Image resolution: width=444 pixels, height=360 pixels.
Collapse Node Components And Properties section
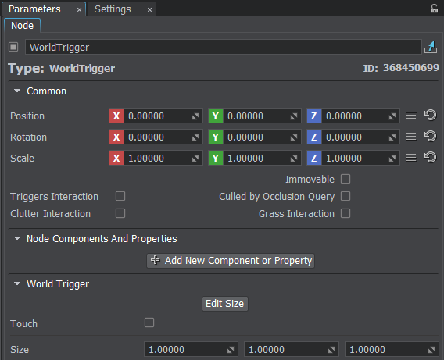[17, 239]
